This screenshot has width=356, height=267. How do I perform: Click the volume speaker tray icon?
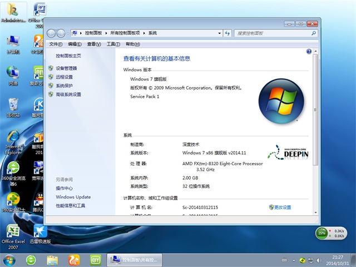[x=319, y=260]
